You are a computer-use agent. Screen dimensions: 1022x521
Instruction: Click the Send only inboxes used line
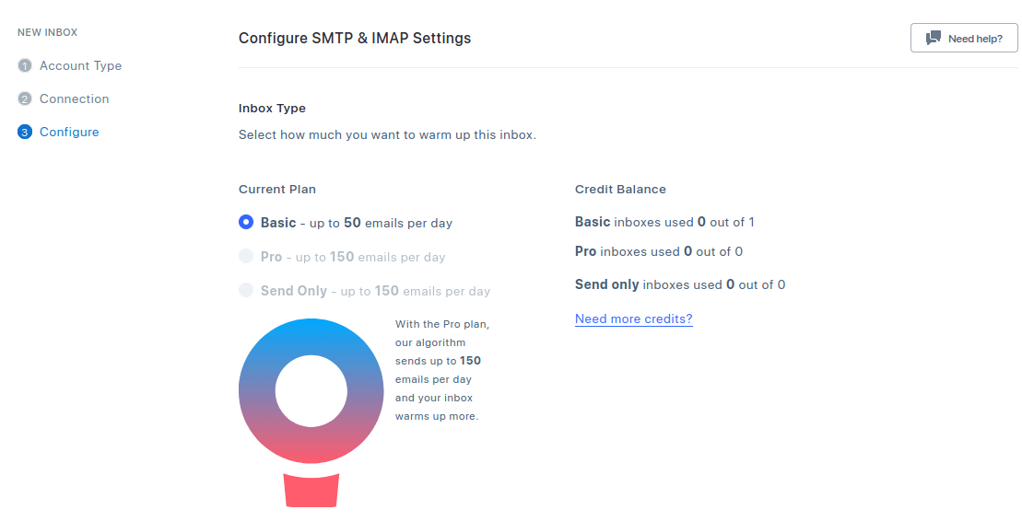[679, 284]
